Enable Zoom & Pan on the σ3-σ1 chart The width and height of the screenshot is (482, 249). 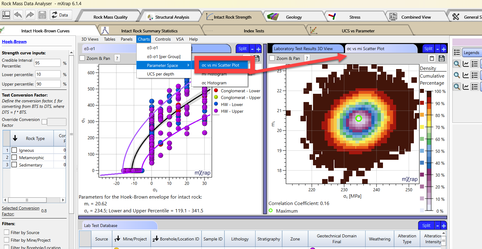click(82, 58)
